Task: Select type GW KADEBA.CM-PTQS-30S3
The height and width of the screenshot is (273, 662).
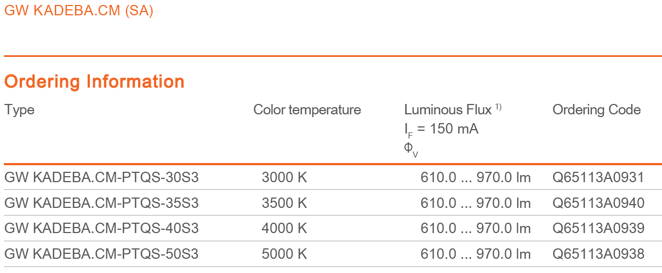Action: coord(101,177)
